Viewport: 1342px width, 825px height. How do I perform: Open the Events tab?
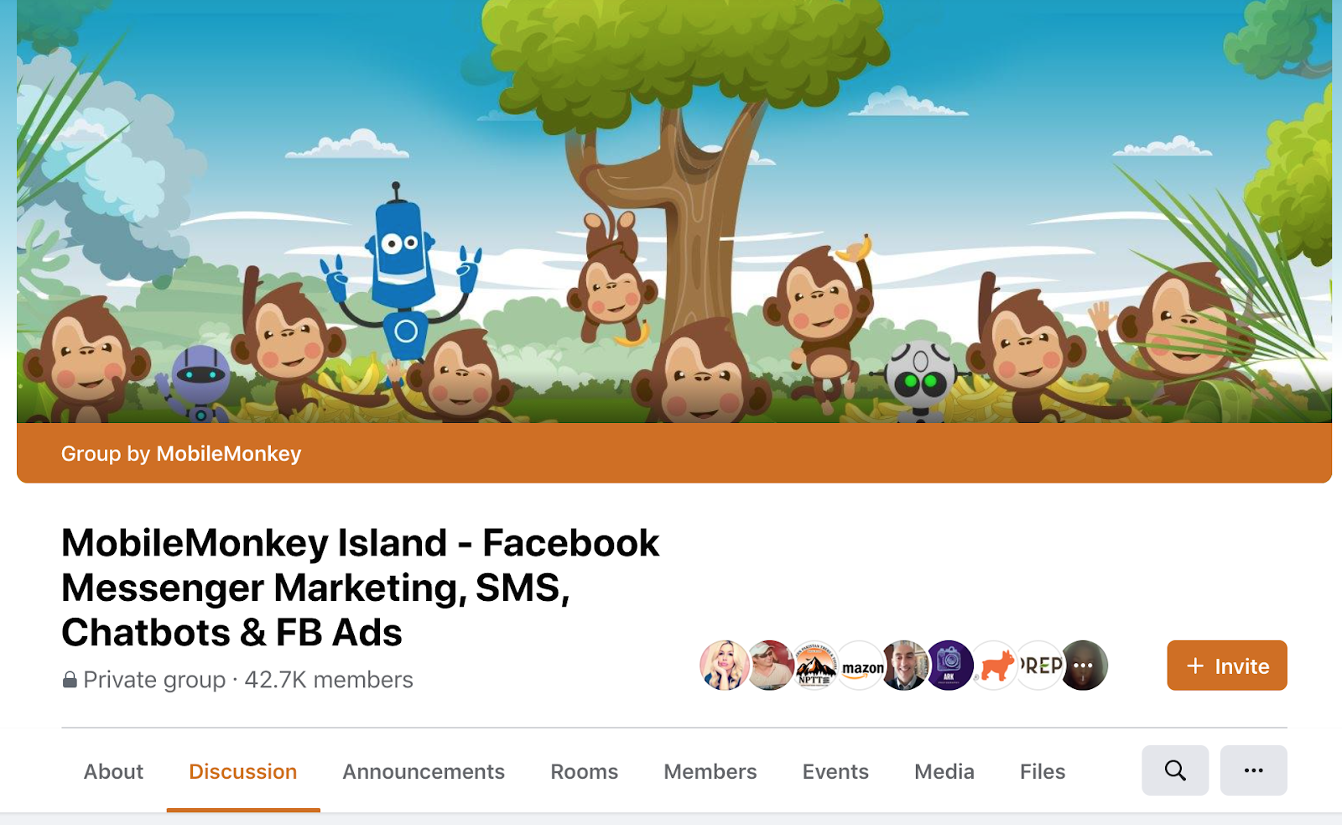[835, 771]
